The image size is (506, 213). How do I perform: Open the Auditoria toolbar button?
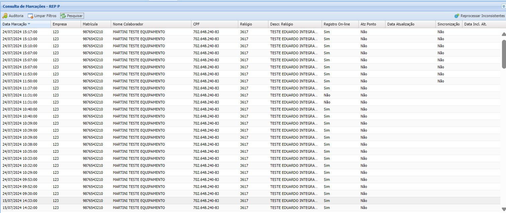tap(13, 16)
